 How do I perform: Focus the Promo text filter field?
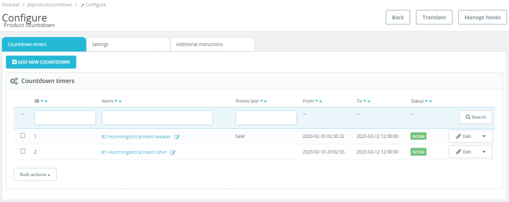(x=266, y=118)
